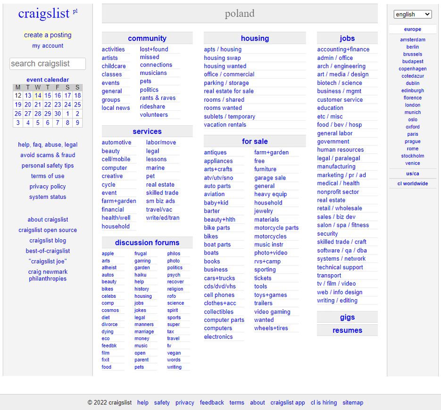Open antiques for sale

pyautogui.click(x=215, y=152)
